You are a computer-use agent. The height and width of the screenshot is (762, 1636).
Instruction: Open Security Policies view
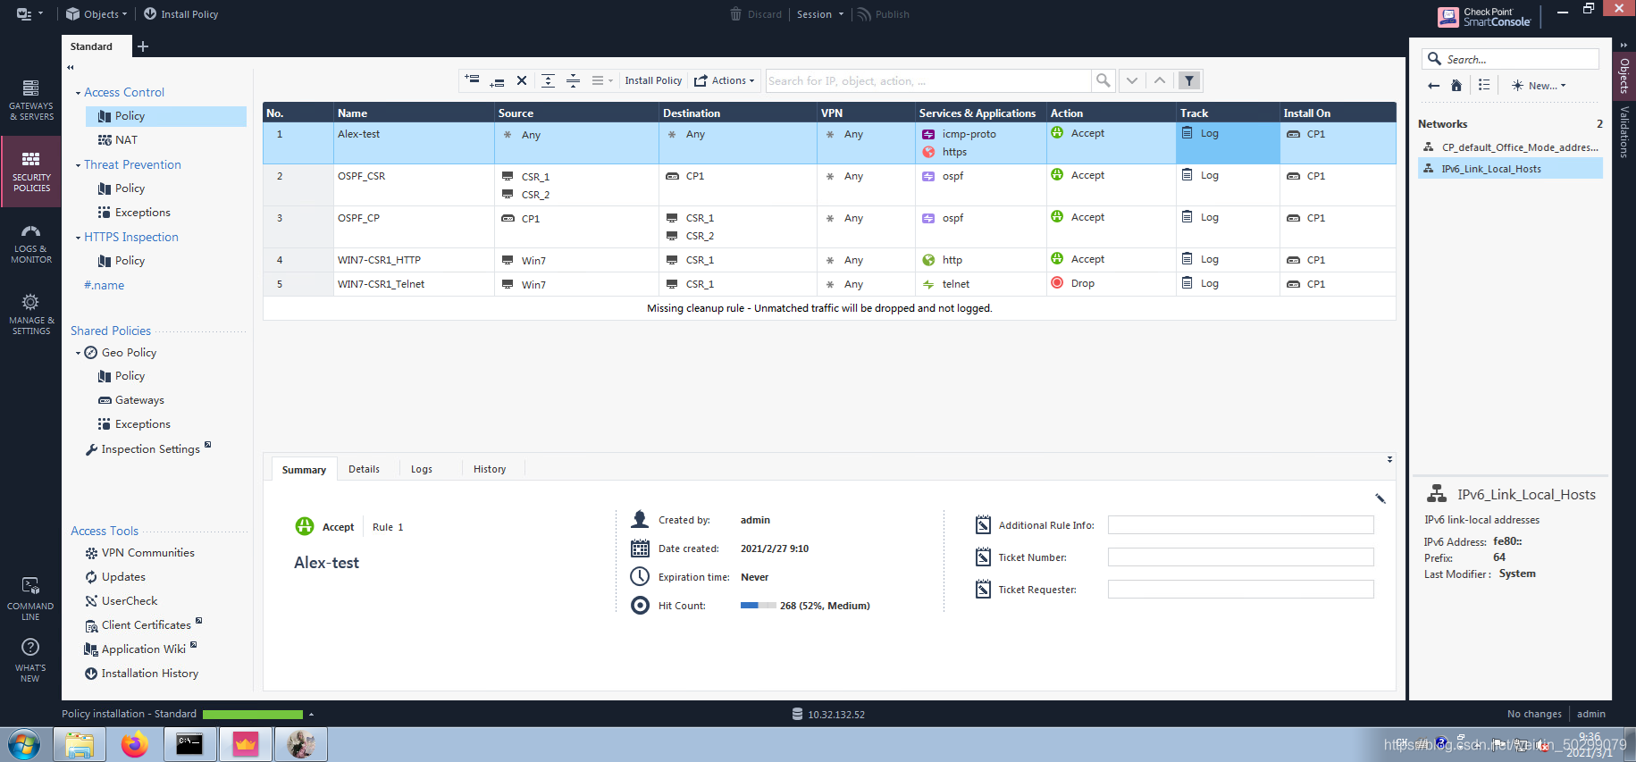point(31,172)
